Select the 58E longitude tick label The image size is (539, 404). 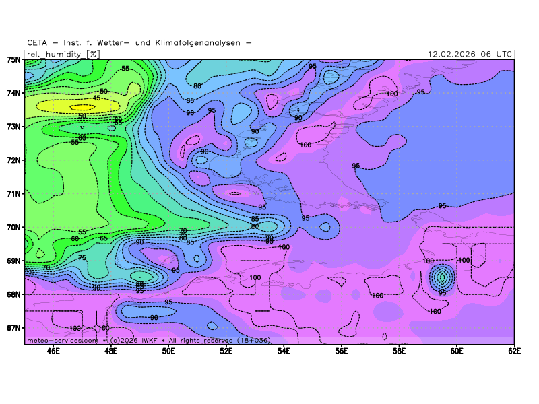tap(399, 351)
